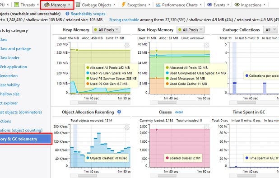This screenshot has width=279, height=178.
Task: Click Allocated All Pools 462 MB legend swatch
Action: click(x=88, y=68)
